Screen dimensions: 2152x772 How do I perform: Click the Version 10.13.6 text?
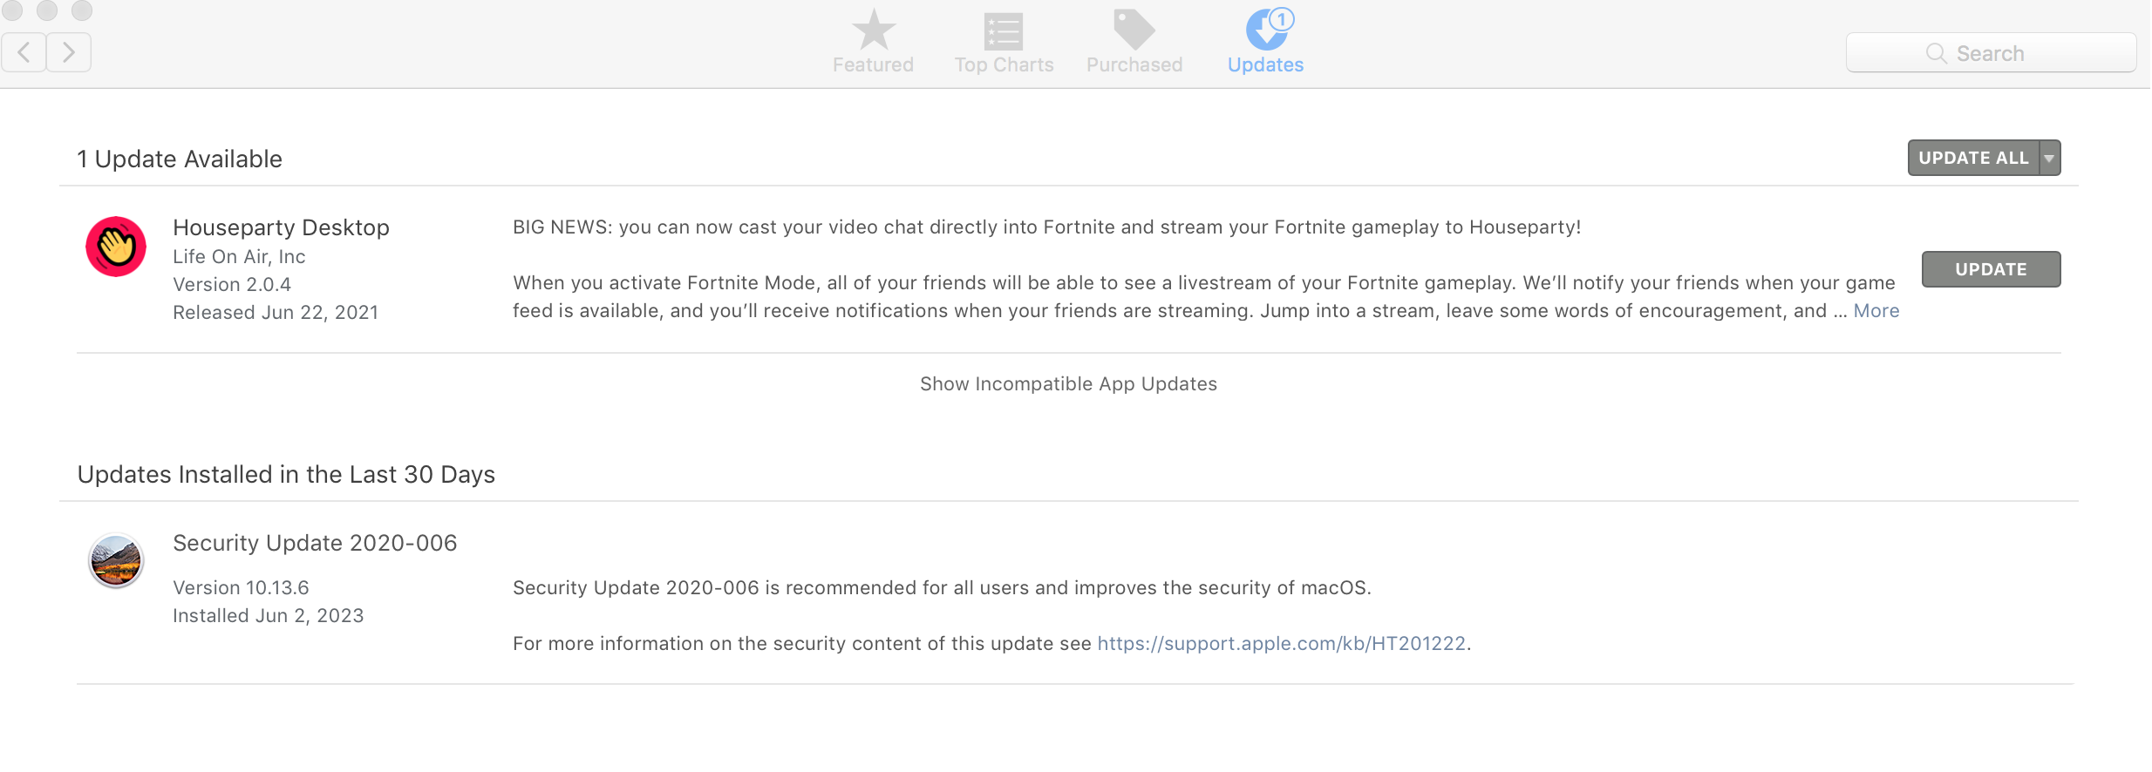(x=241, y=588)
